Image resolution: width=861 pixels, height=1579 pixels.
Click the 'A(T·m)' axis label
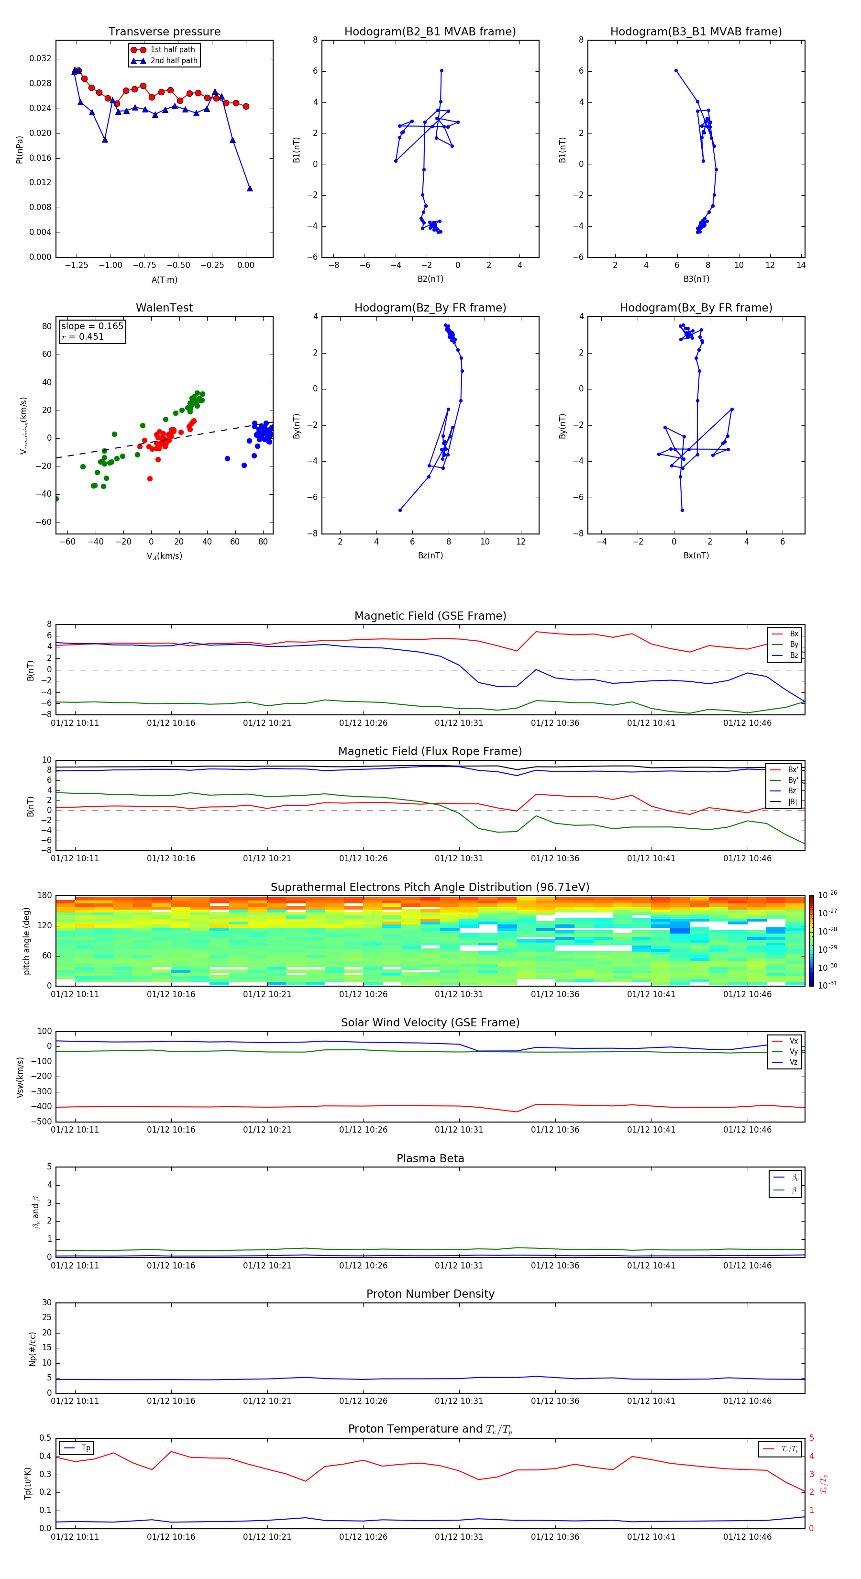pyautogui.click(x=164, y=280)
